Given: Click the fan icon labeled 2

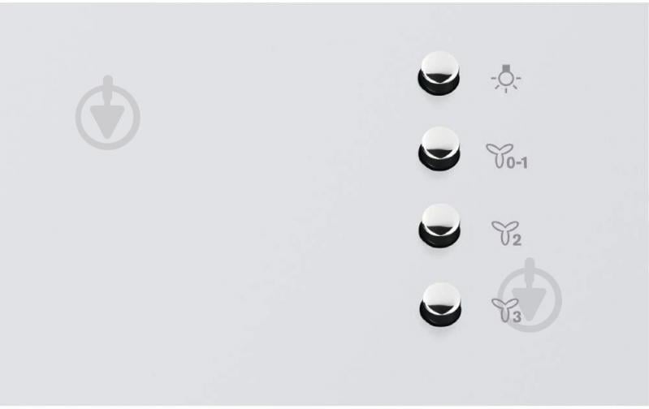Looking at the screenshot, I should pyautogui.click(x=505, y=232).
